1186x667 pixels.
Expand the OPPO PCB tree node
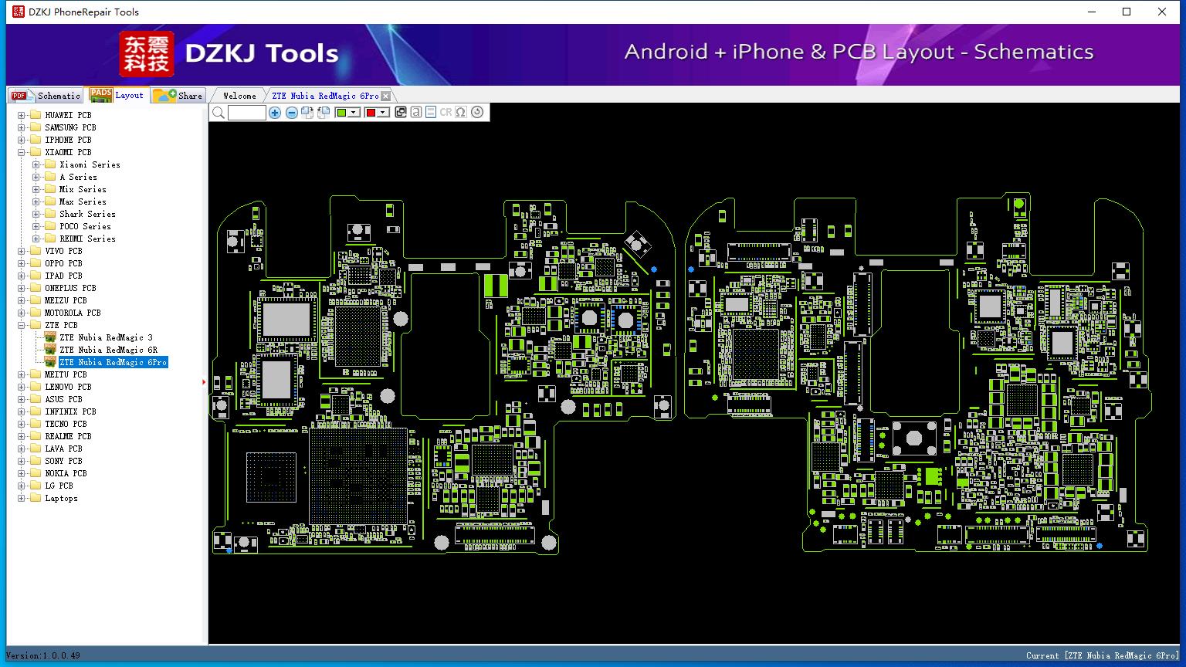[x=21, y=263]
